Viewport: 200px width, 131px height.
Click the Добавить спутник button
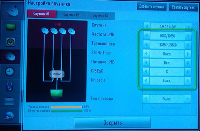152,7
